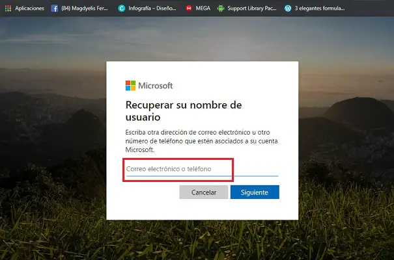
Task: Open the Aplicaciones apps grid icon
Action: (x=8, y=8)
